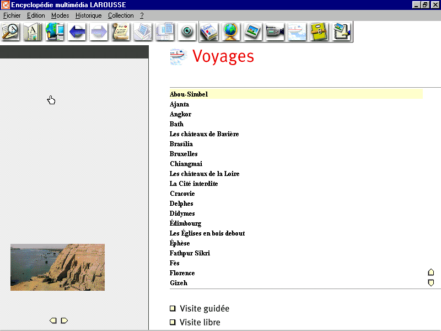Select Fès in the list
Viewport: 441px width, 331px height.
(x=174, y=263)
